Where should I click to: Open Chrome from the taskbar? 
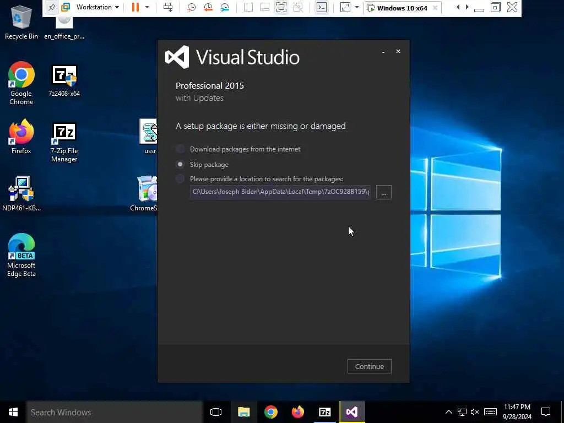point(271,412)
